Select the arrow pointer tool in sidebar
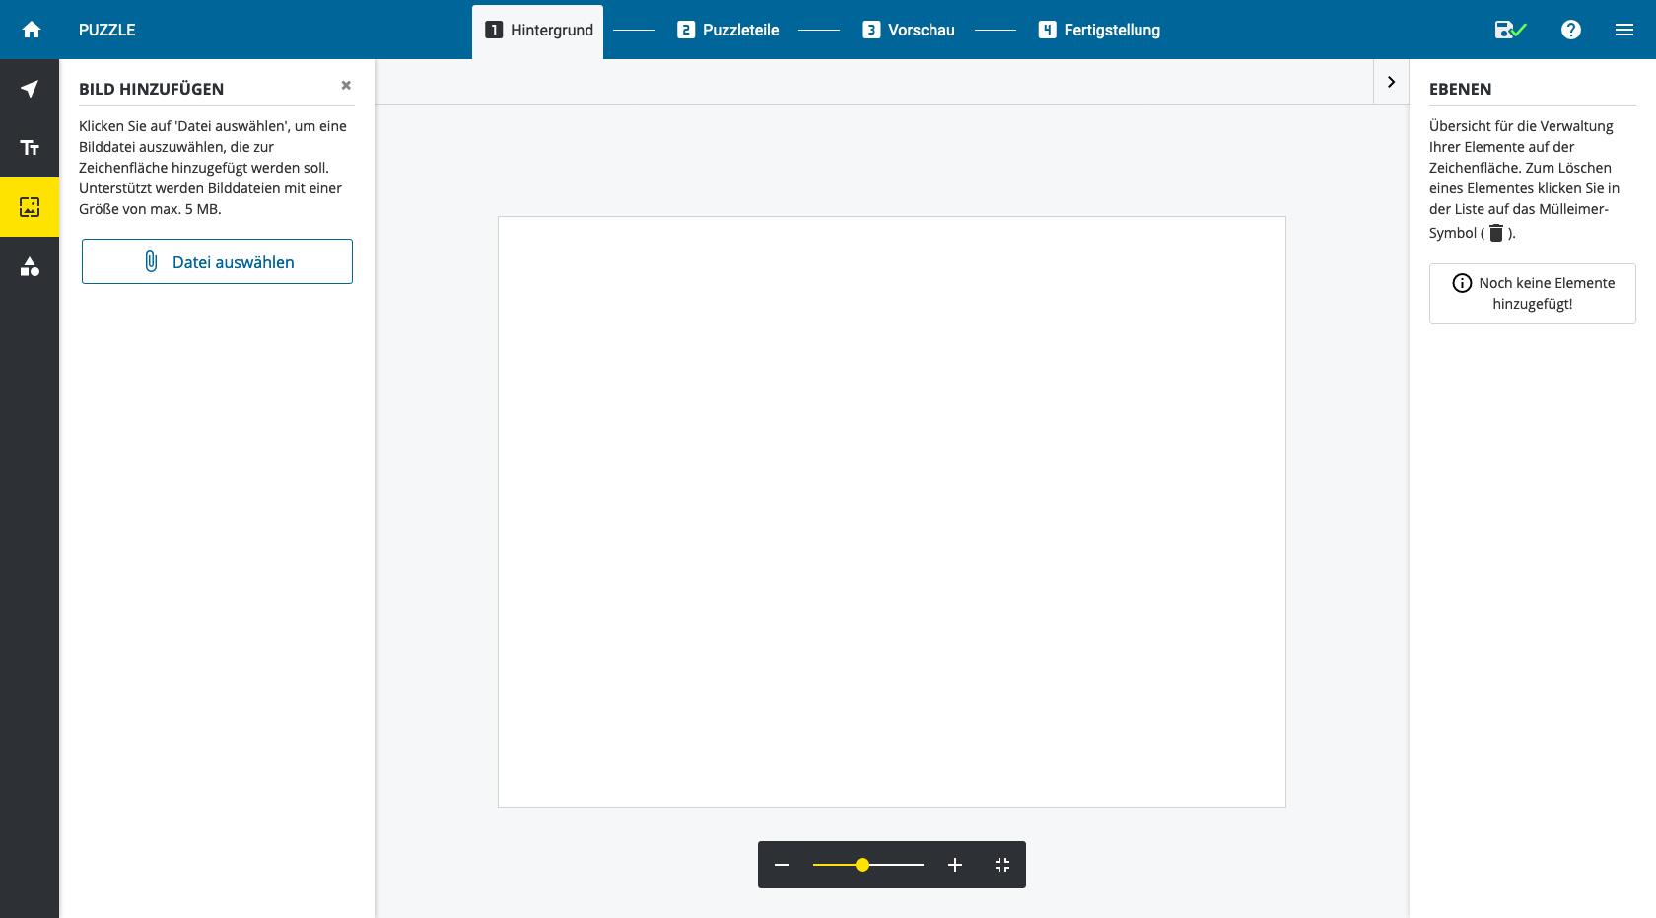Viewport: 1656px width, 918px height. 30,89
